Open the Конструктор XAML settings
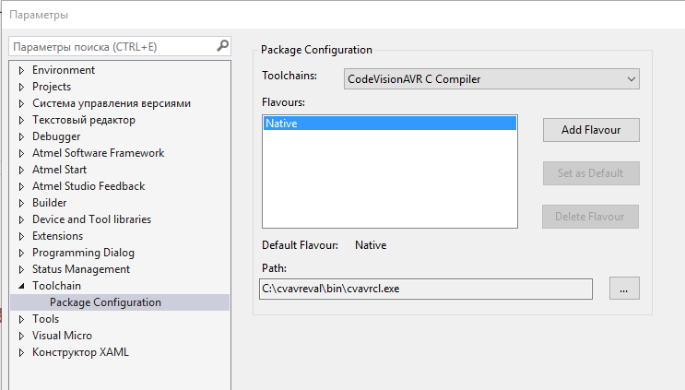Image resolution: width=685 pixels, height=390 pixels. coord(80,352)
